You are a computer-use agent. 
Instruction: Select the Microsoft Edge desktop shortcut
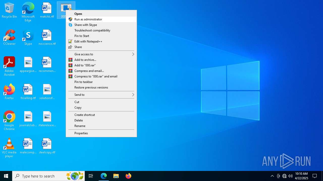tap(28, 12)
